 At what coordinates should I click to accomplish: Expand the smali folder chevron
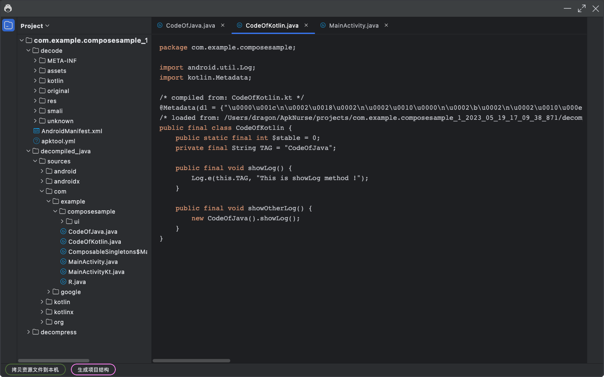pos(35,111)
